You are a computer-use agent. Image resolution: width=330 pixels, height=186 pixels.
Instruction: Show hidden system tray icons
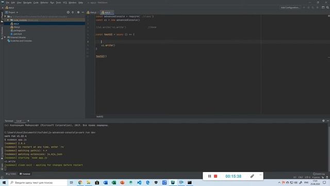coord(279,182)
